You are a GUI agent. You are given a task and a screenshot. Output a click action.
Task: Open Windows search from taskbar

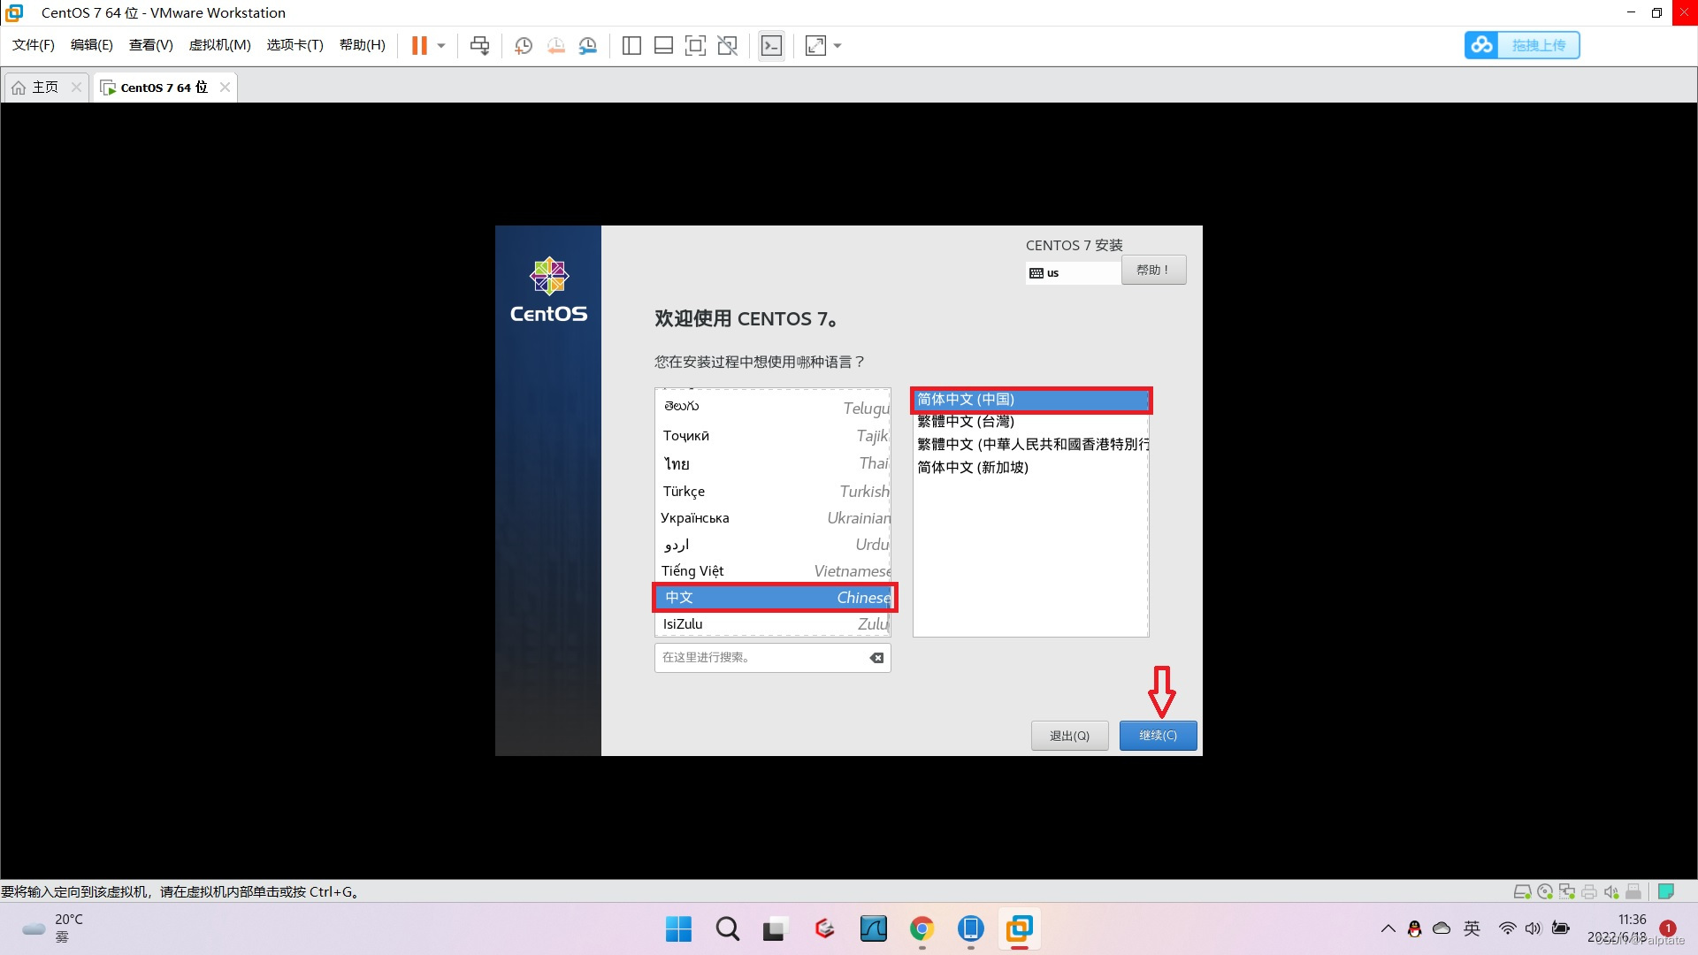(727, 928)
